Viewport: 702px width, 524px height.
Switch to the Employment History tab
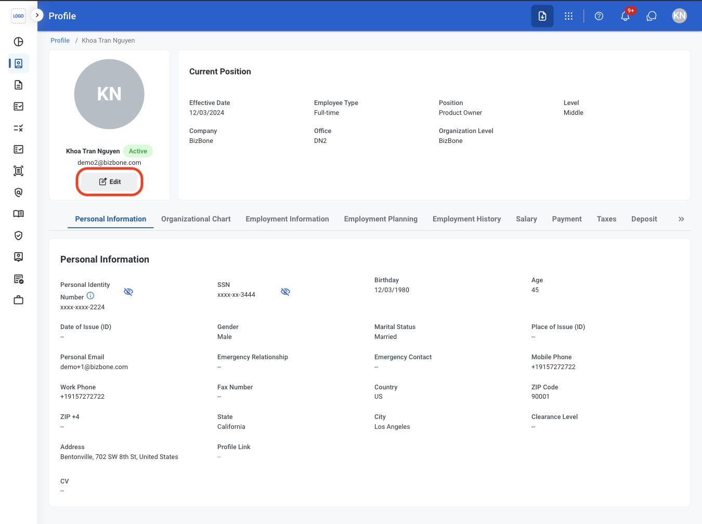tap(467, 219)
